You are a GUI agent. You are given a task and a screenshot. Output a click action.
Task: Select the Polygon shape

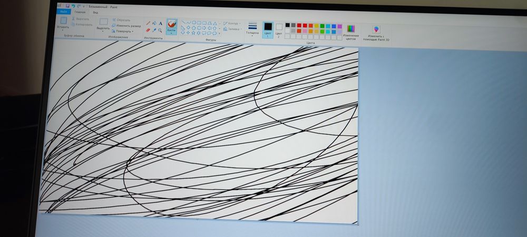pos(210,23)
